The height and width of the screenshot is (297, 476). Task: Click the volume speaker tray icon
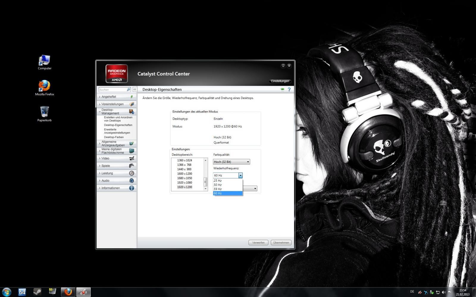pos(444,292)
